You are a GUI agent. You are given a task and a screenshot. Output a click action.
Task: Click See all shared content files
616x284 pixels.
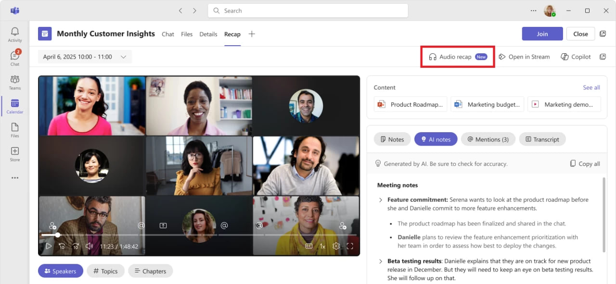pos(591,87)
